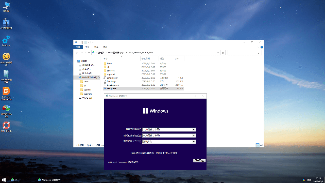The height and width of the screenshot is (183, 325).
Task: Select the support folder in file list
Action: [x=143, y=74]
